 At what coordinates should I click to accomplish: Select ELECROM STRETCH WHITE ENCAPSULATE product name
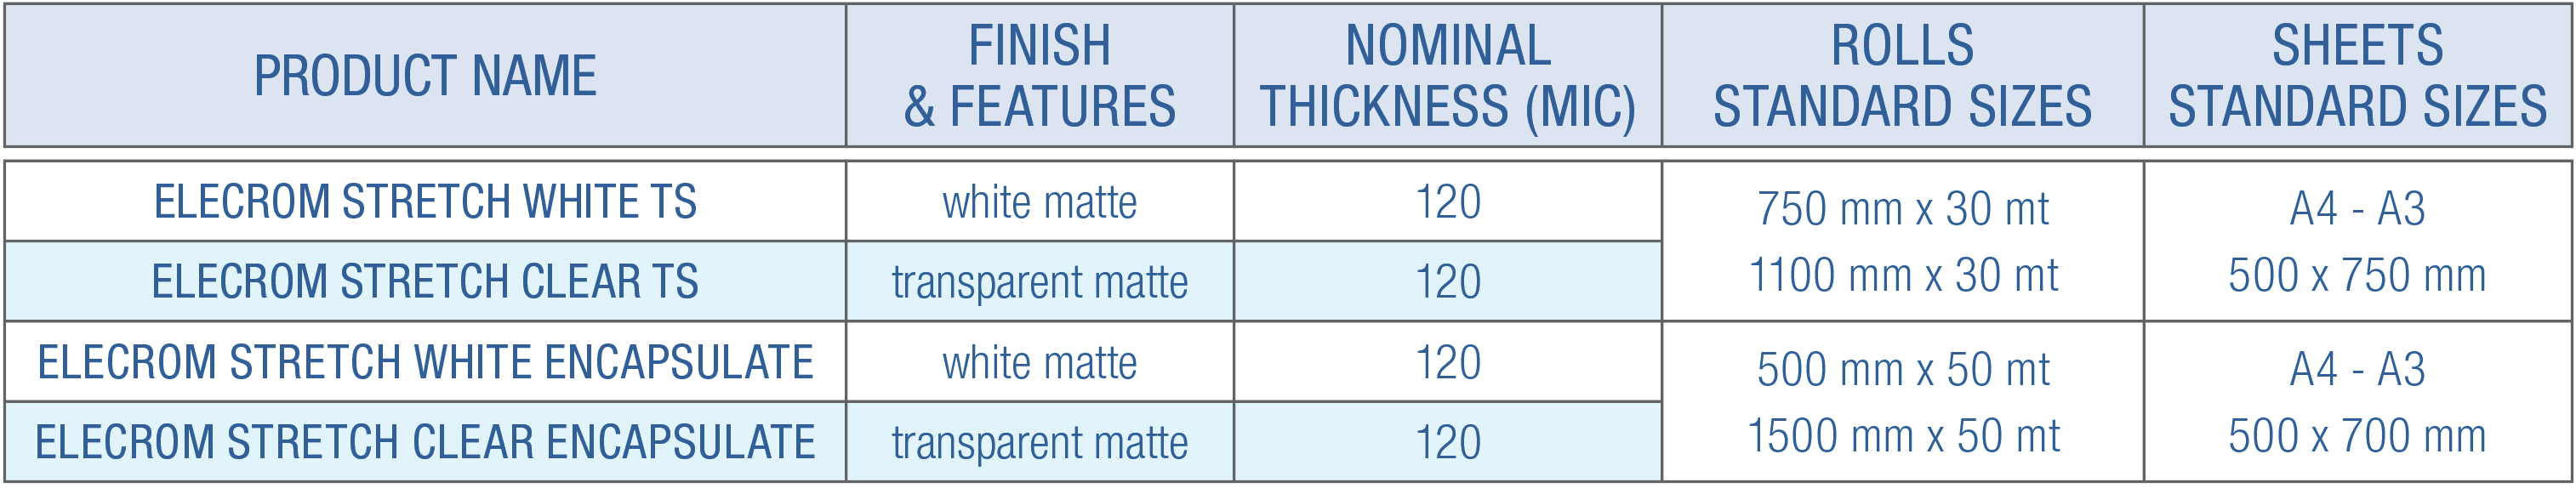click(425, 362)
